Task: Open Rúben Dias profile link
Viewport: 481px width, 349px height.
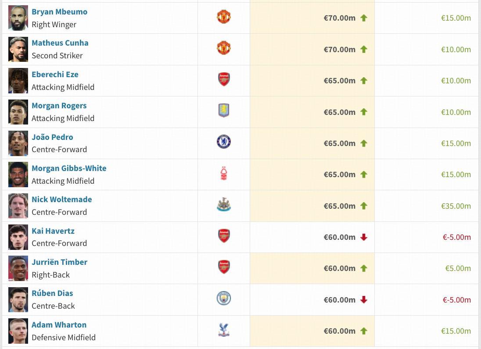Action: pos(52,293)
